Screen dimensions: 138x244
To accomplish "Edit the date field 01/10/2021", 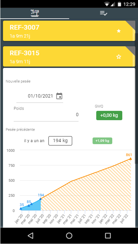I will coord(40,96).
